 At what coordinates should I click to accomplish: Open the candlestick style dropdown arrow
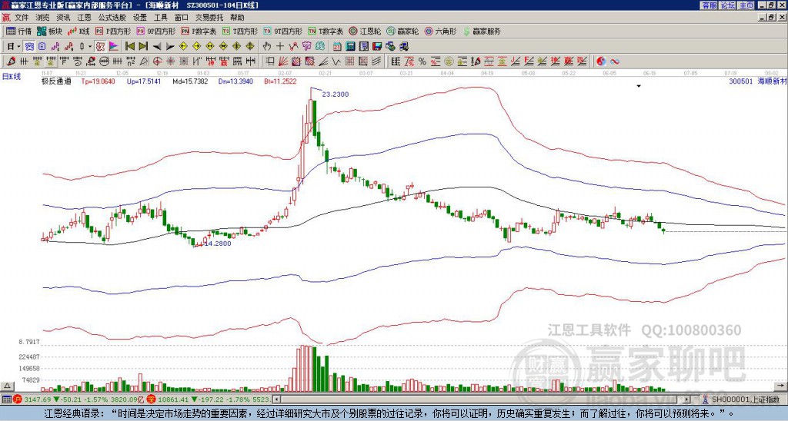click(90, 46)
